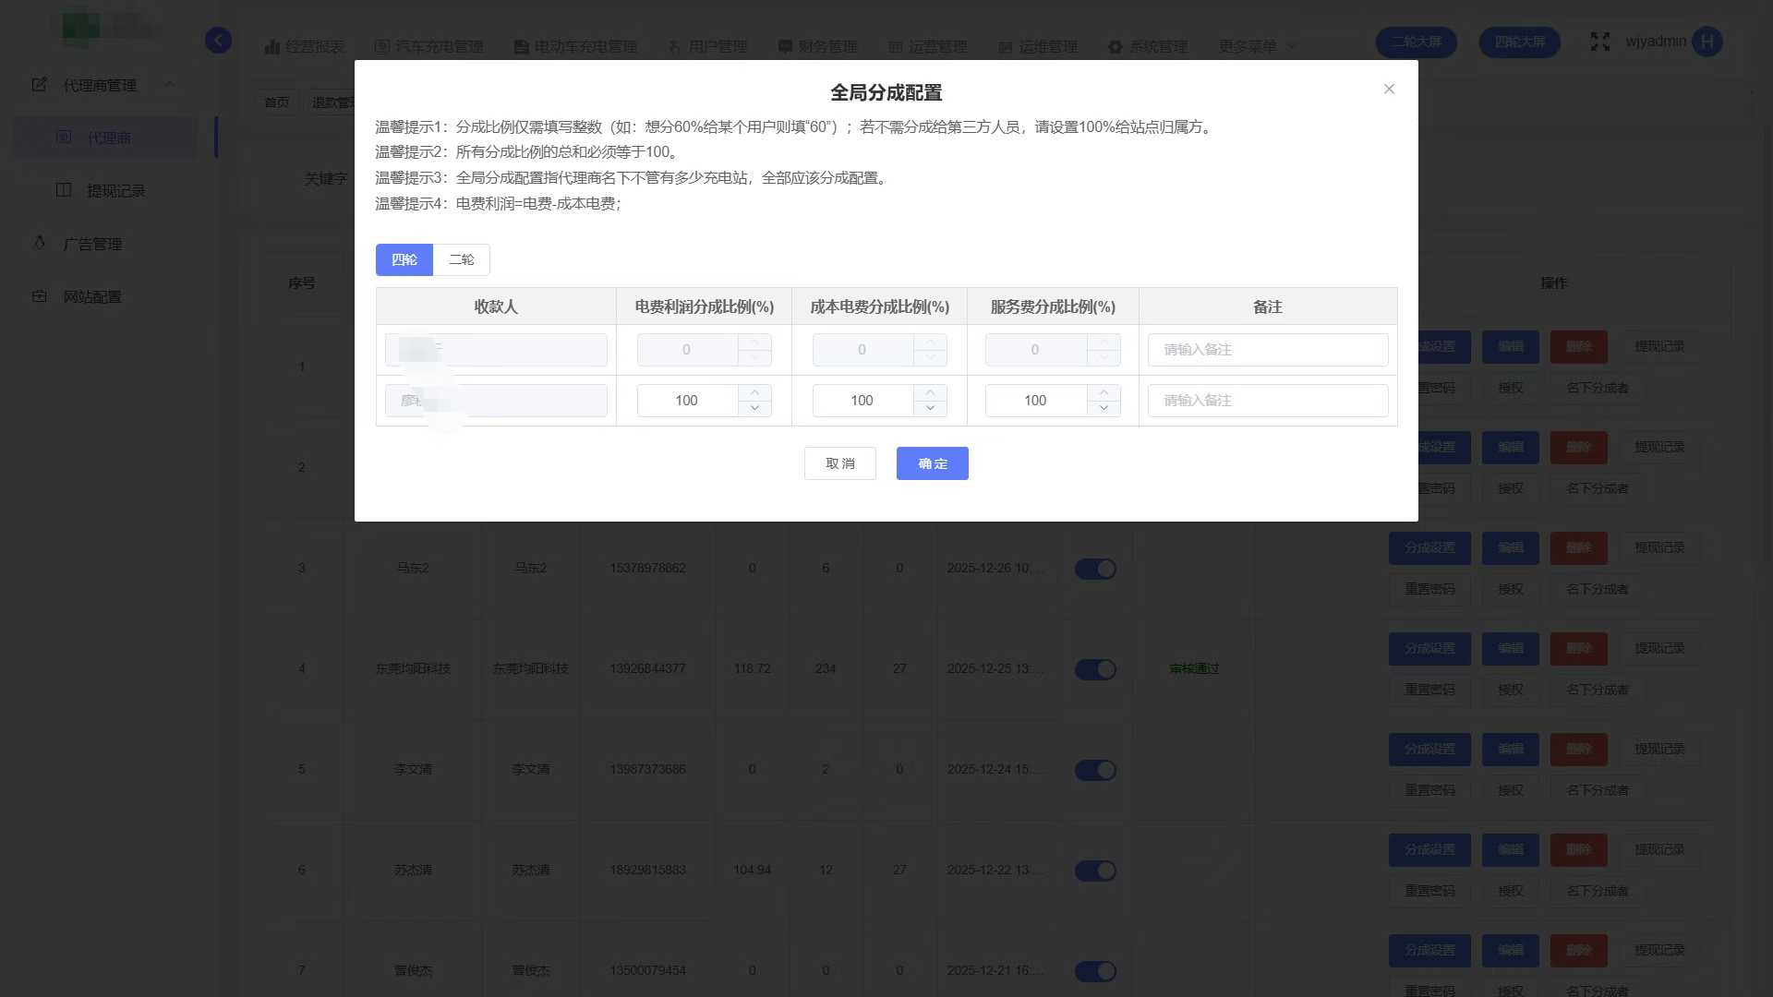Collapse the 代理商管理 menu chevron
Image resolution: width=1773 pixels, height=997 pixels.
[169, 85]
